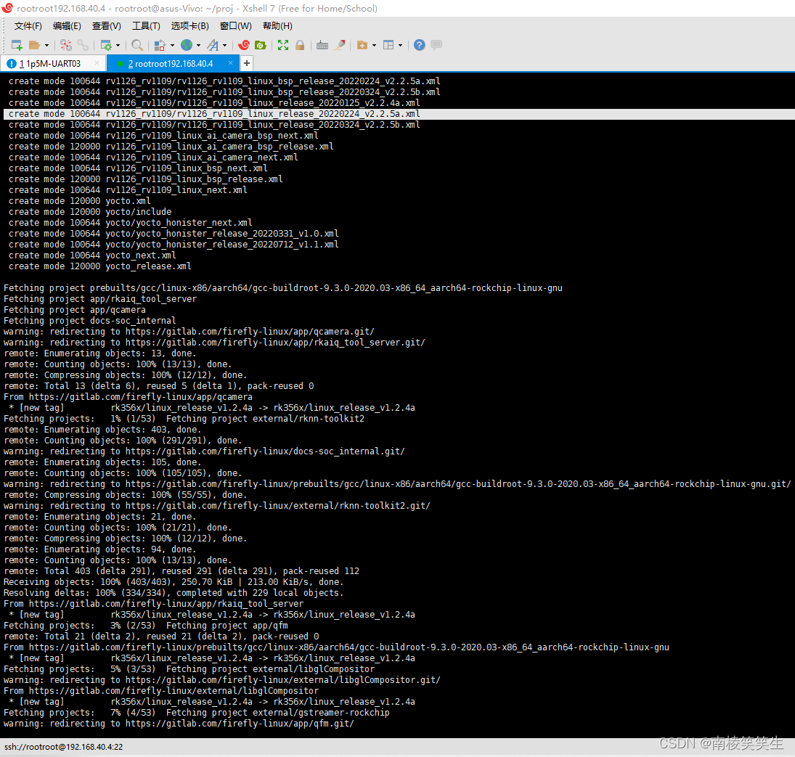Launch Xagent green icon
This screenshot has height=757, width=795.
pyautogui.click(x=260, y=45)
